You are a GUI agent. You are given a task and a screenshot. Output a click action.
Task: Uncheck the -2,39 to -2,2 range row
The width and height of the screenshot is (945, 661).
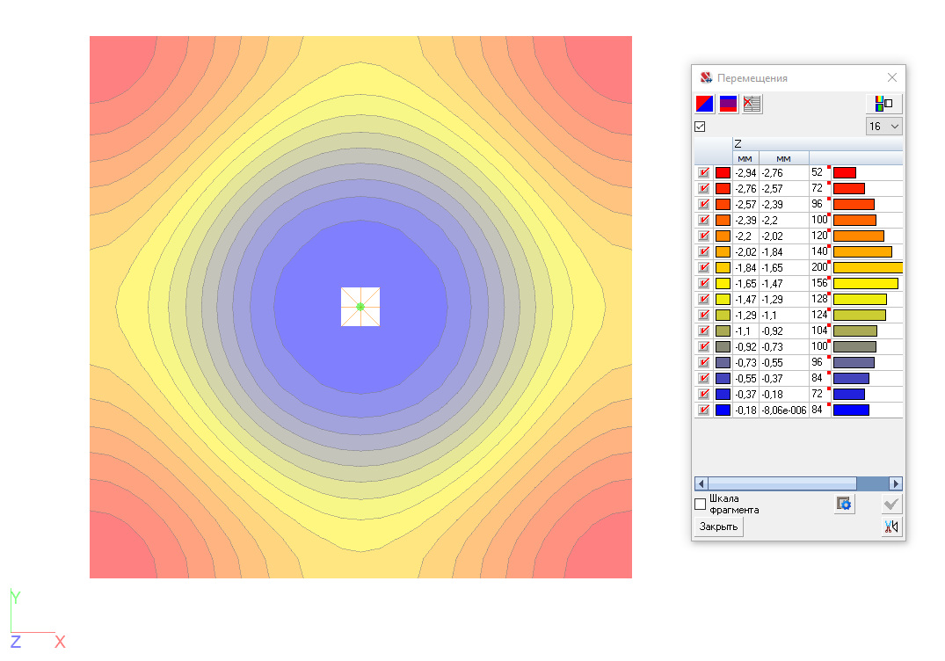(703, 220)
